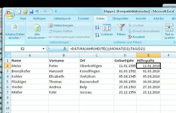Viewport: 176px width, 113px height.
Task: Select column C header
Action: 96,55
